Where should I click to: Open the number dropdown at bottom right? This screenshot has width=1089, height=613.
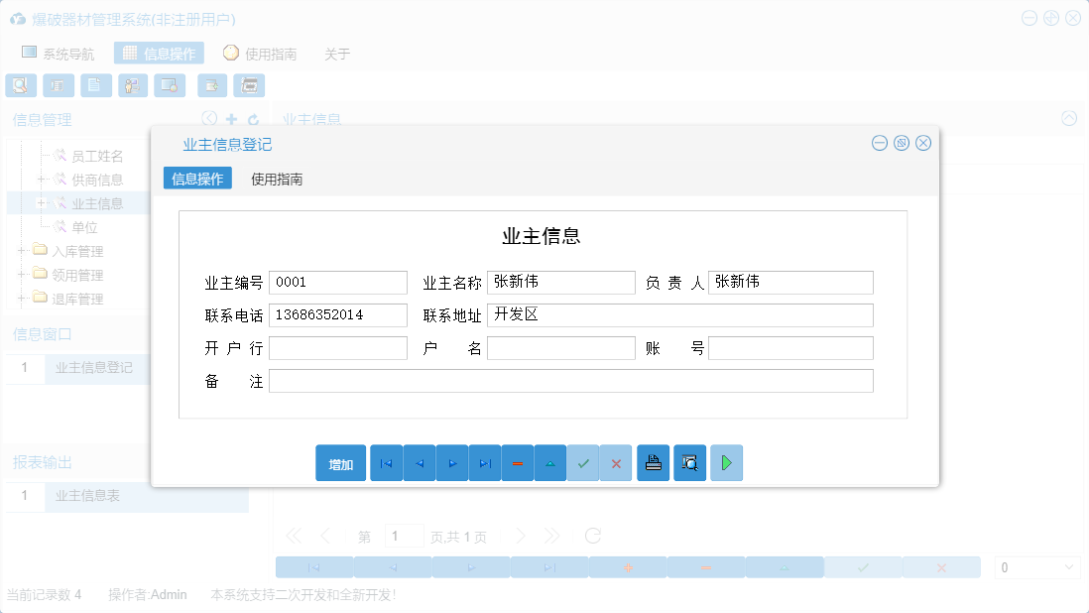click(x=1036, y=565)
